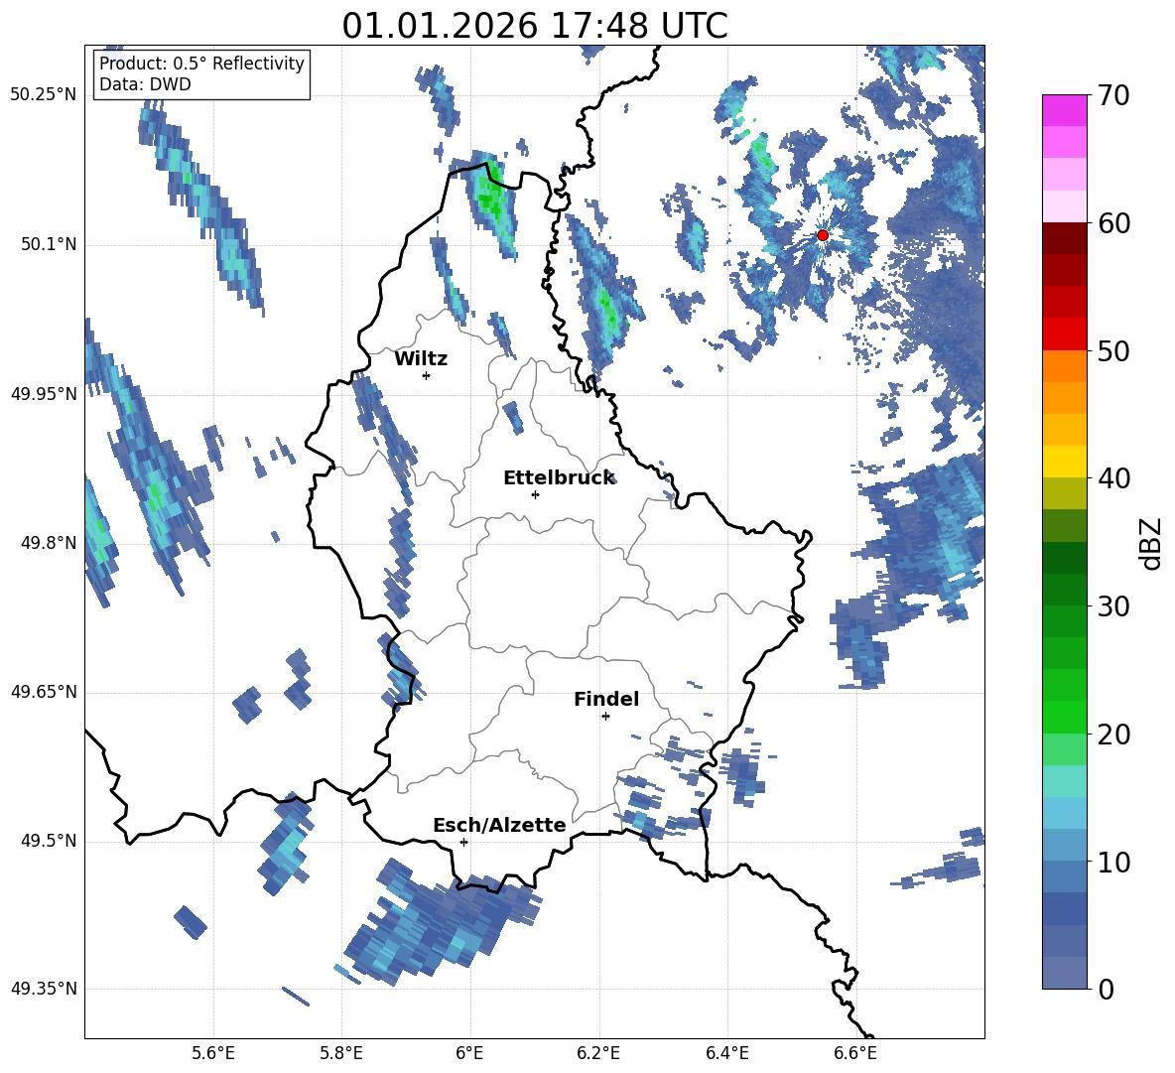
Task: Click the cross marker below Ettelbruck
Action: pyautogui.click(x=535, y=494)
